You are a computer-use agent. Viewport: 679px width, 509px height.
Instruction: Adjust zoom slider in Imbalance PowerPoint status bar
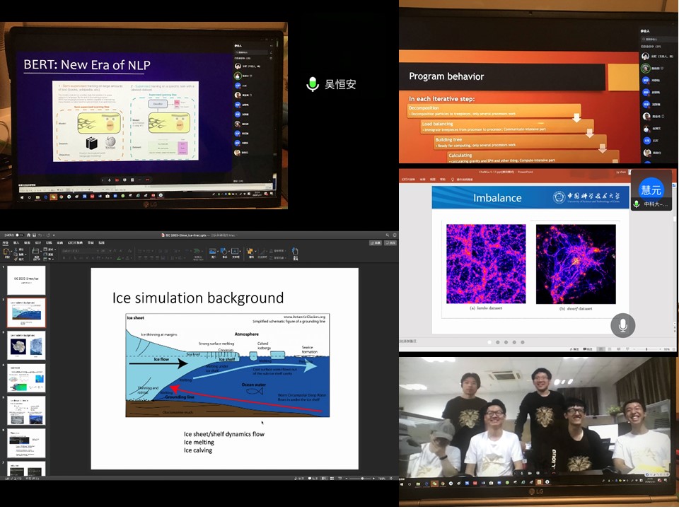tap(646, 349)
